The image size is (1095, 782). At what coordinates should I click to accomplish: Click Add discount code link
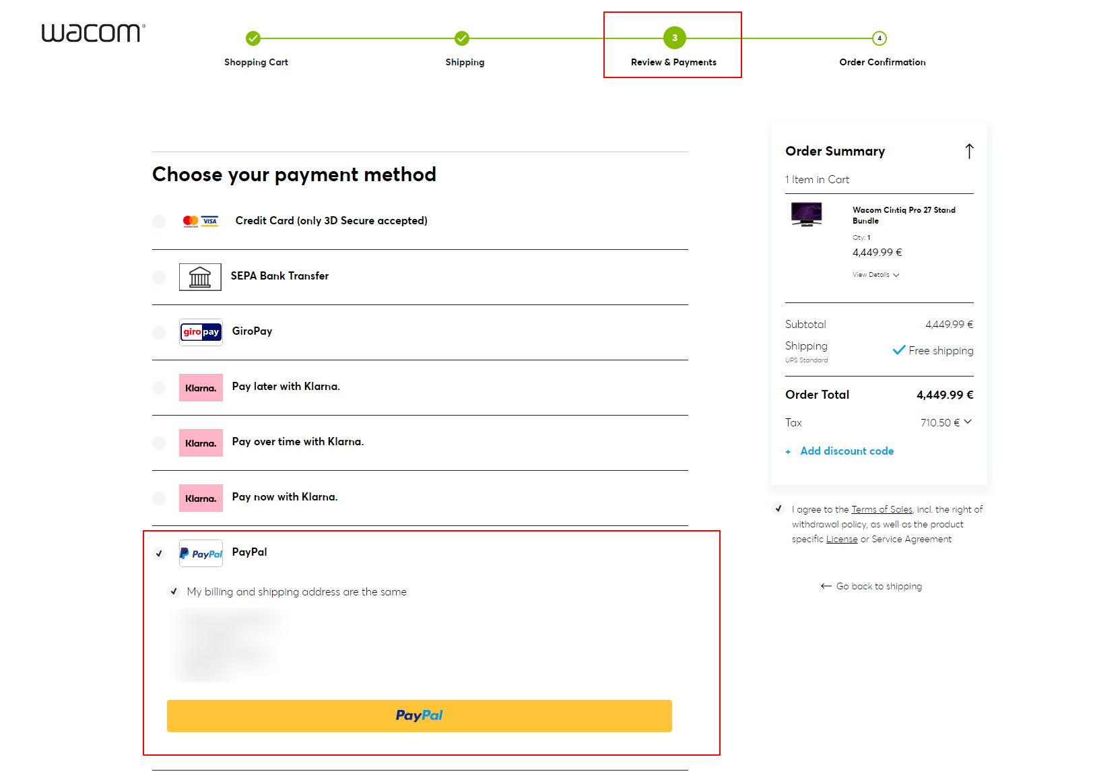coord(847,451)
